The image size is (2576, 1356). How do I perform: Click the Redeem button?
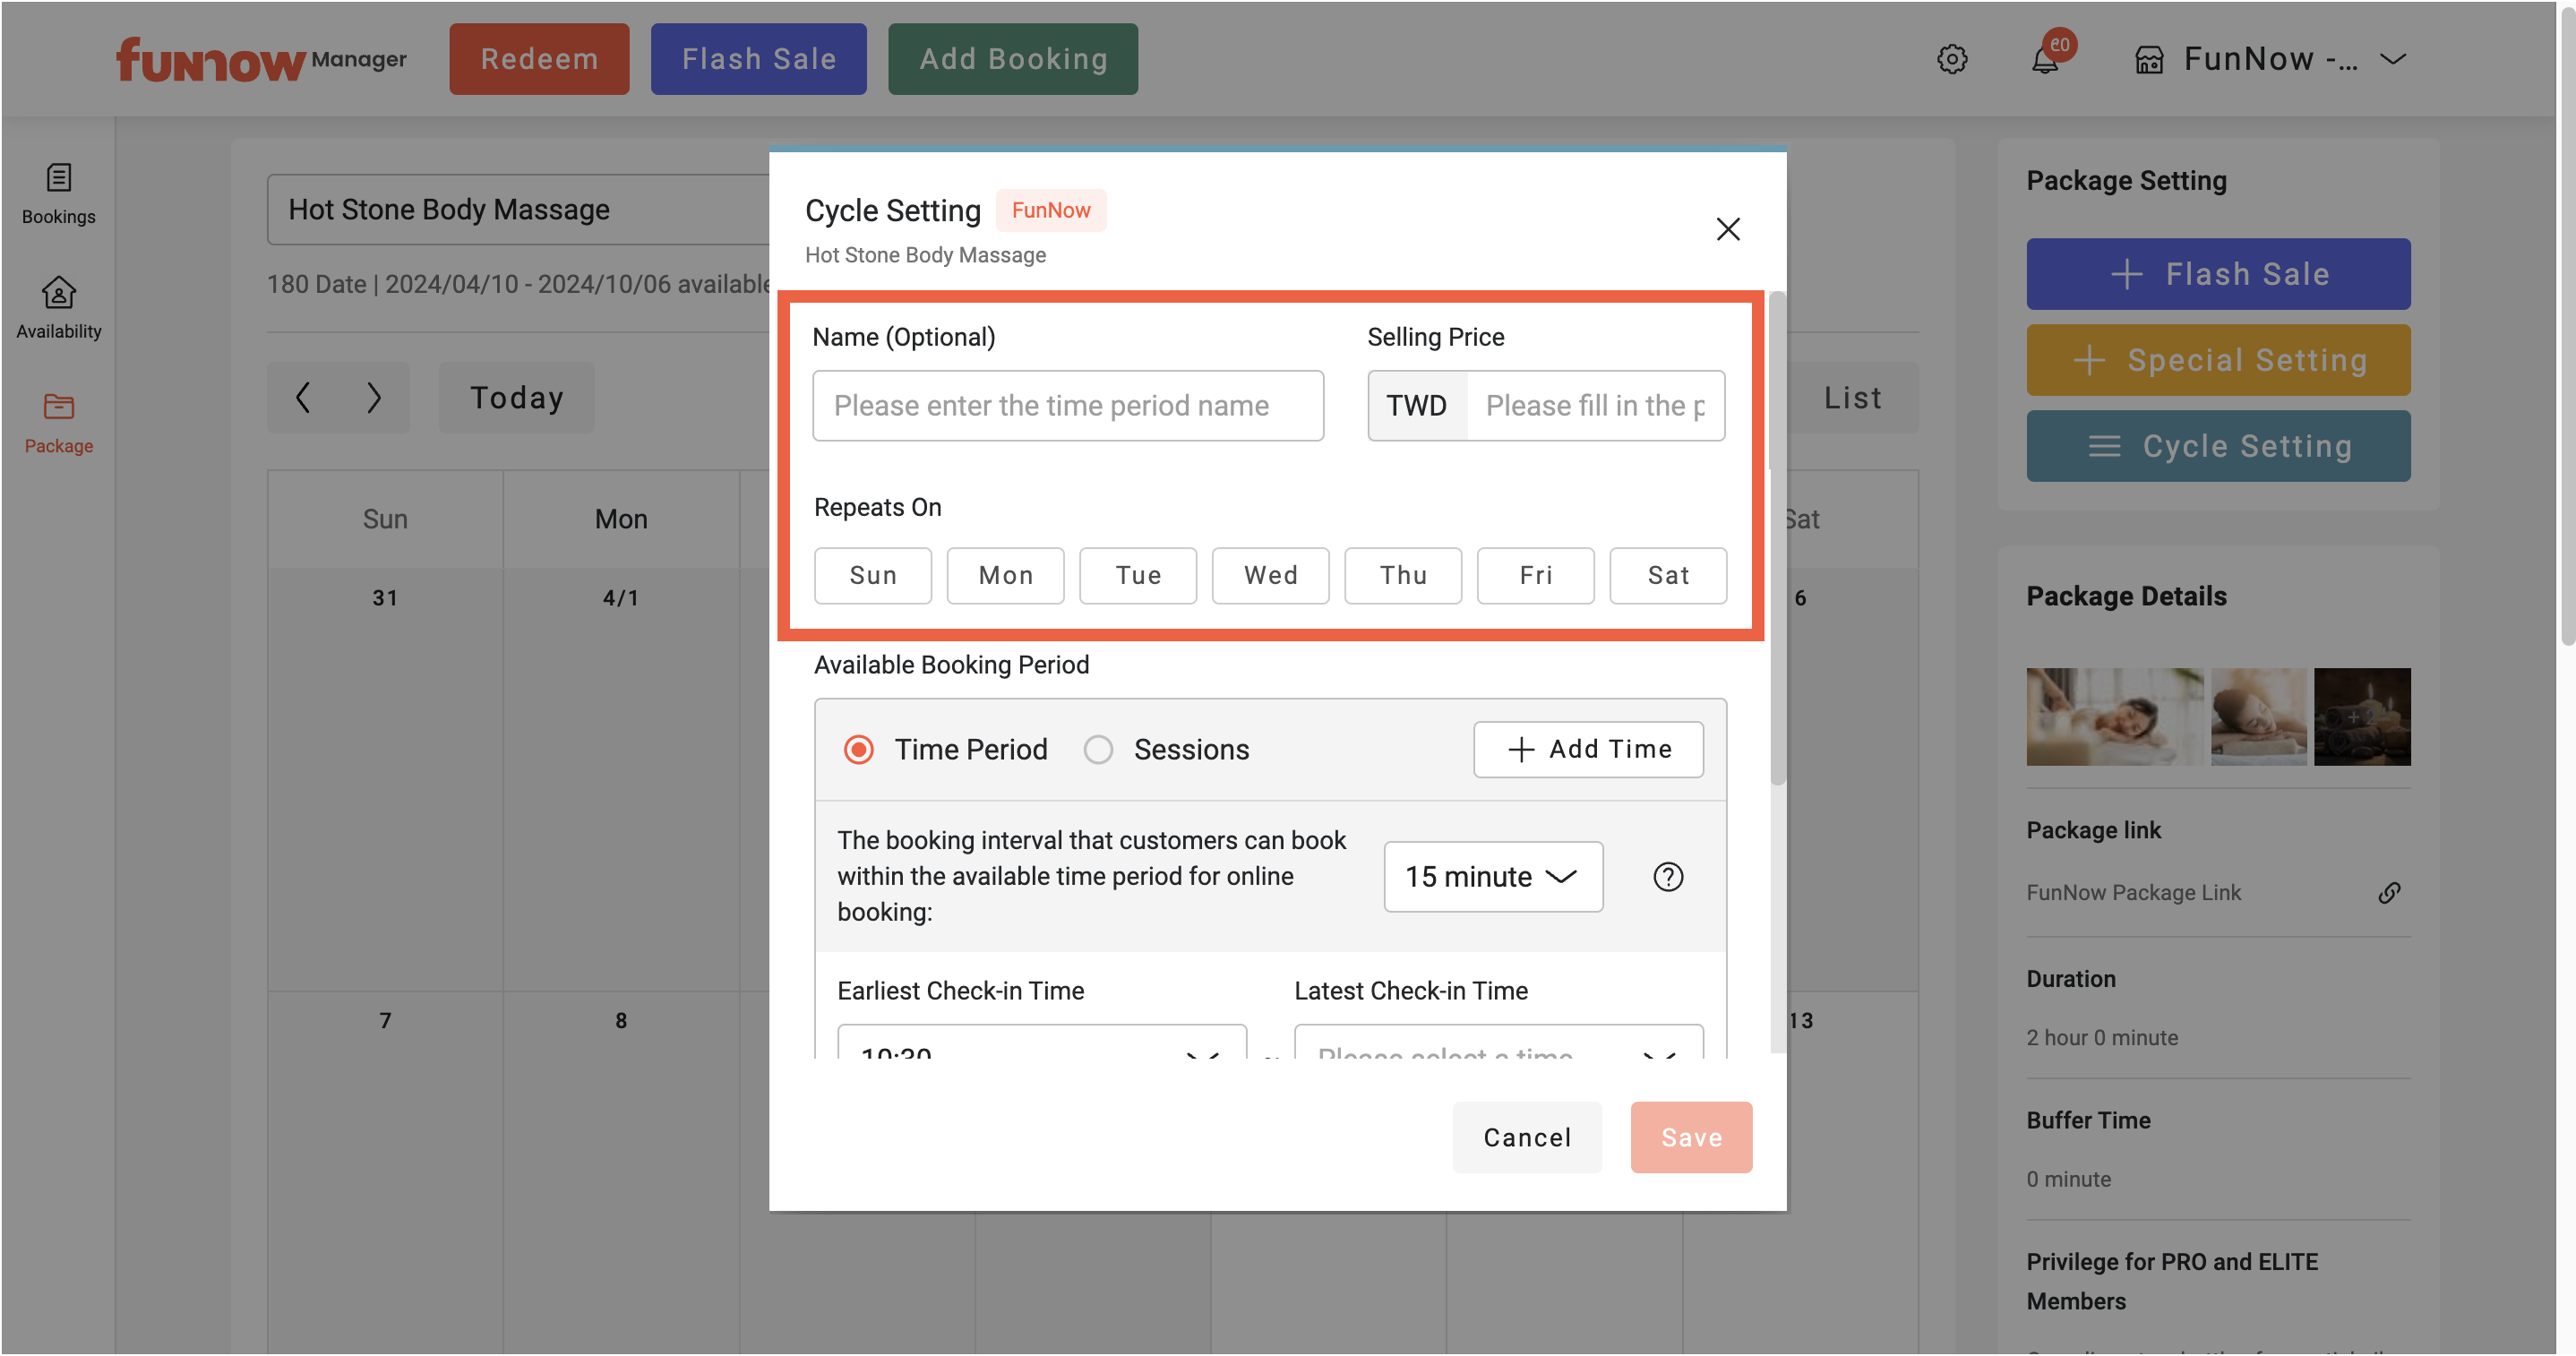pos(539,59)
